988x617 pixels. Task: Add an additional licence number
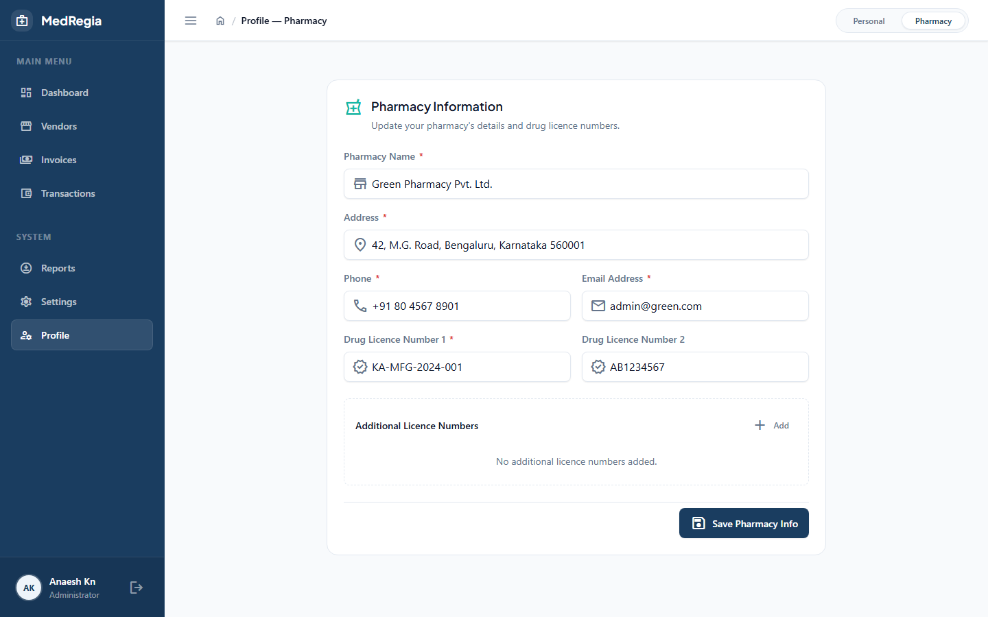(x=772, y=425)
